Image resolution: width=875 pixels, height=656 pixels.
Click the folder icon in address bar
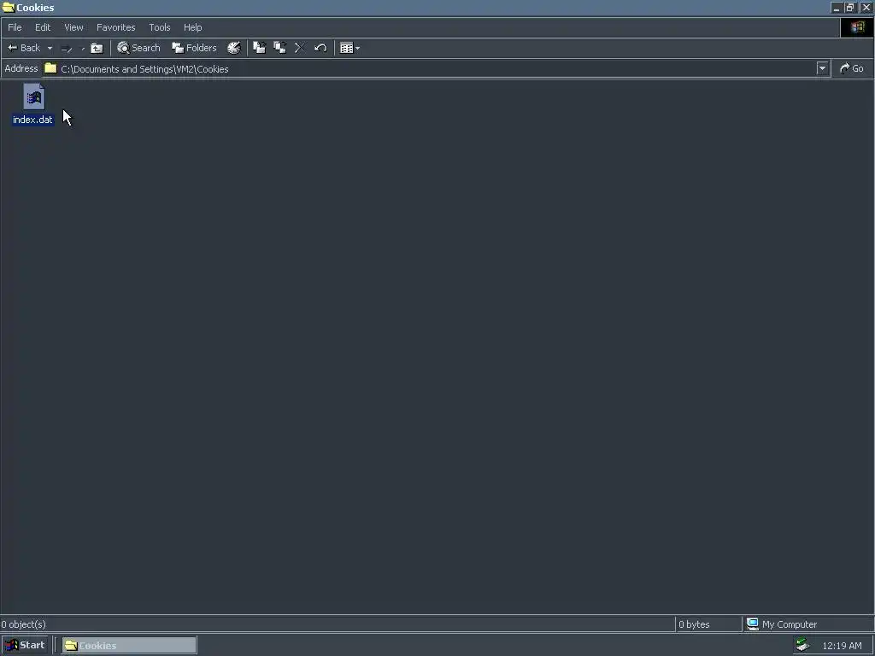tap(50, 68)
